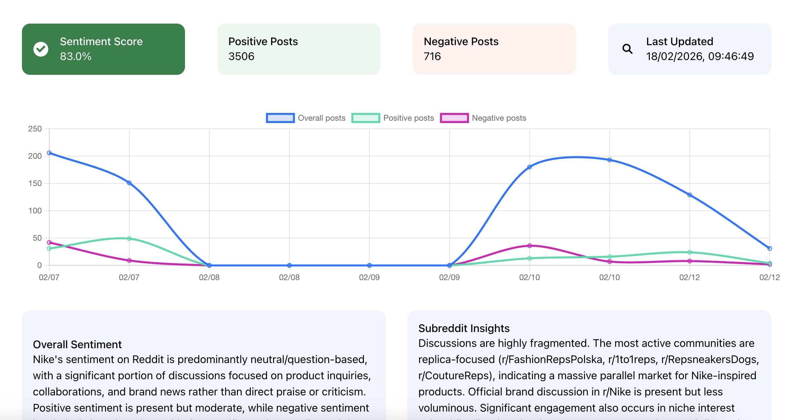This screenshot has height=420, width=796.
Task: Select the blue point at first 02/10
Action: tap(530, 167)
